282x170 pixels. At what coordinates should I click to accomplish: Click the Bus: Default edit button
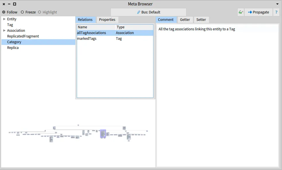(x=148, y=12)
